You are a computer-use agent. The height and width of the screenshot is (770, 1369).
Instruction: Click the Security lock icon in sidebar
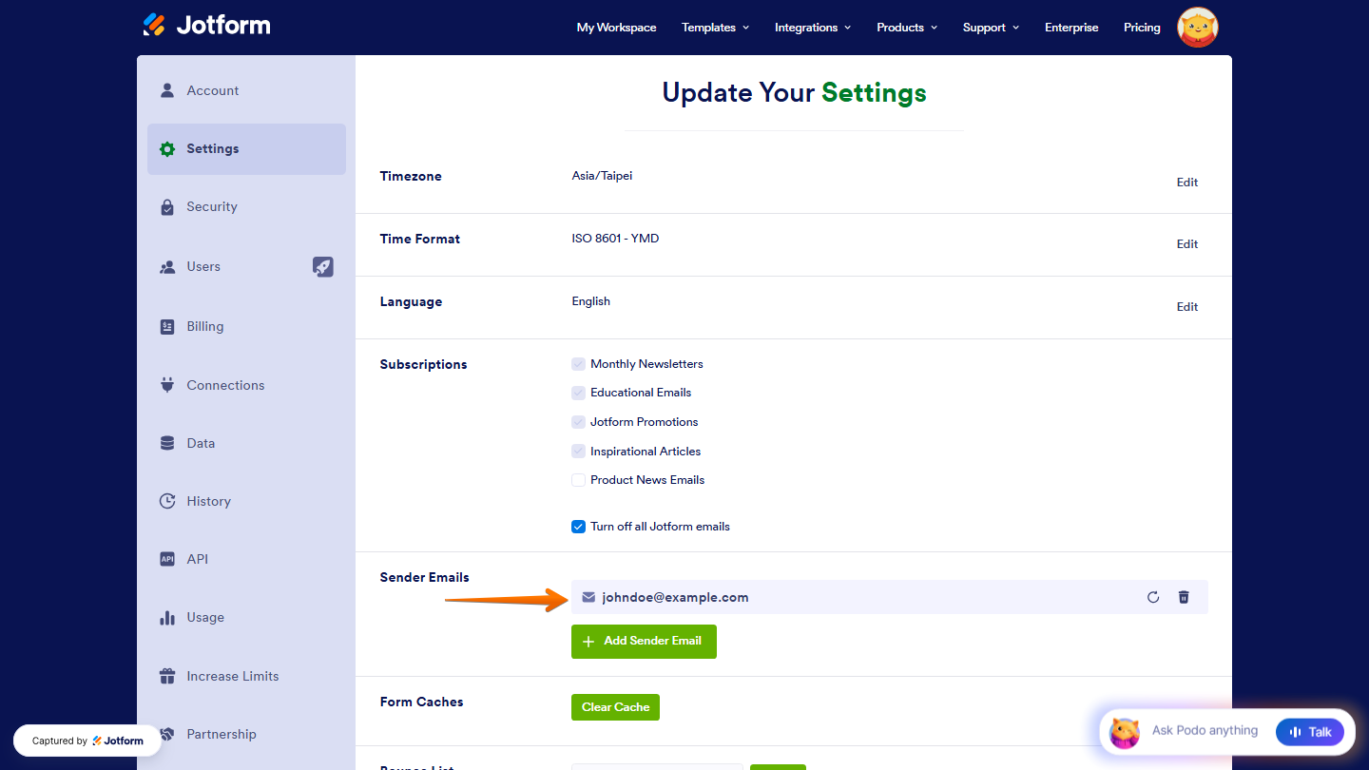pos(167,206)
